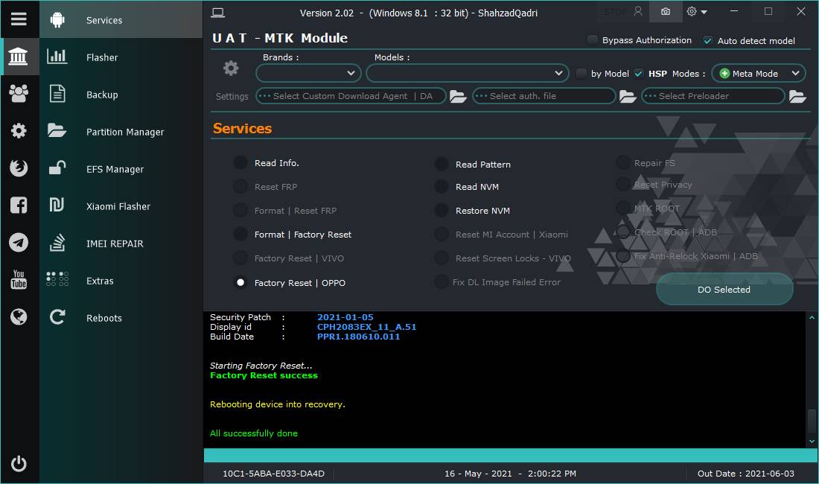Browse for a custom Download Agent folder icon
The image size is (819, 484).
tap(458, 96)
